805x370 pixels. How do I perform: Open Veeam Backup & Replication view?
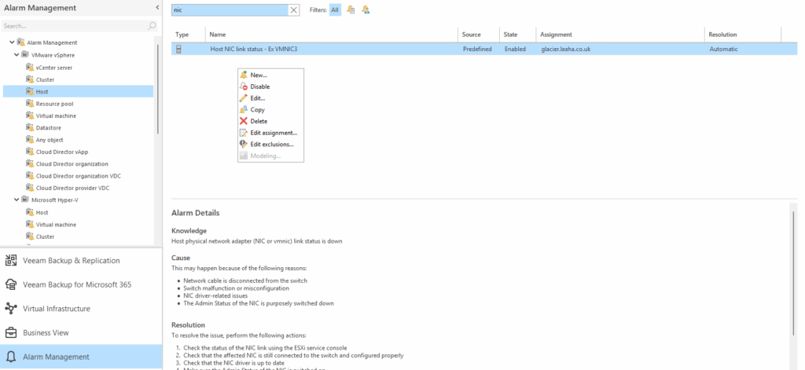pyautogui.click(x=81, y=261)
